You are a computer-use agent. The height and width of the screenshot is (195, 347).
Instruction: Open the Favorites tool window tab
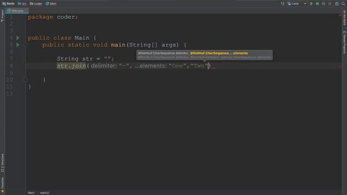[2, 185]
